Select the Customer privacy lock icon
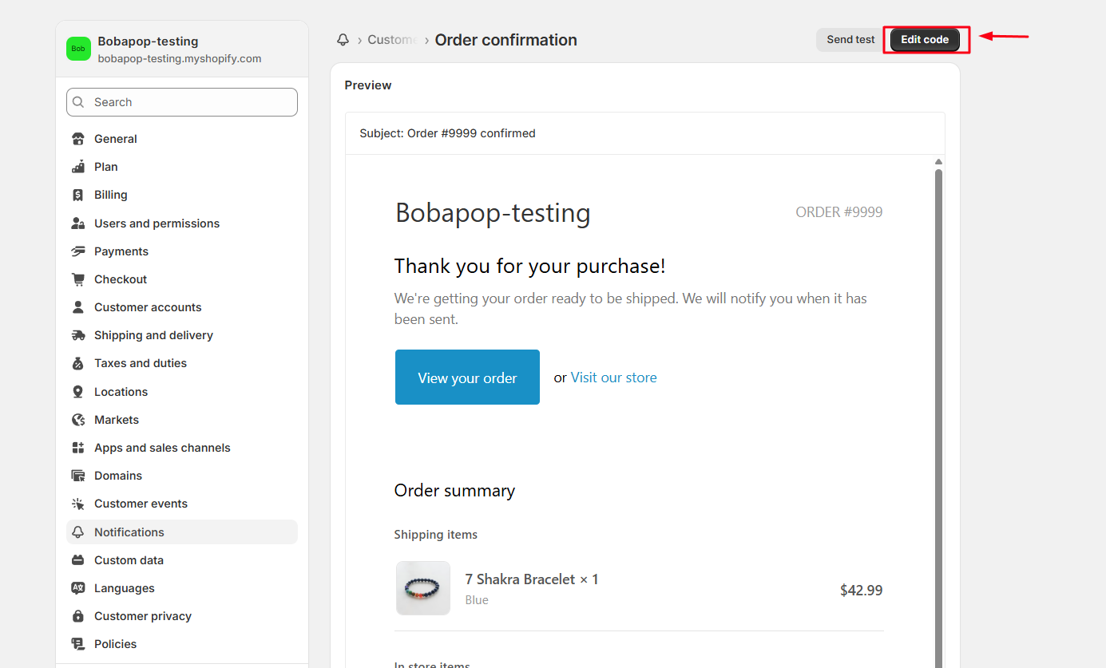 coord(78,616)
